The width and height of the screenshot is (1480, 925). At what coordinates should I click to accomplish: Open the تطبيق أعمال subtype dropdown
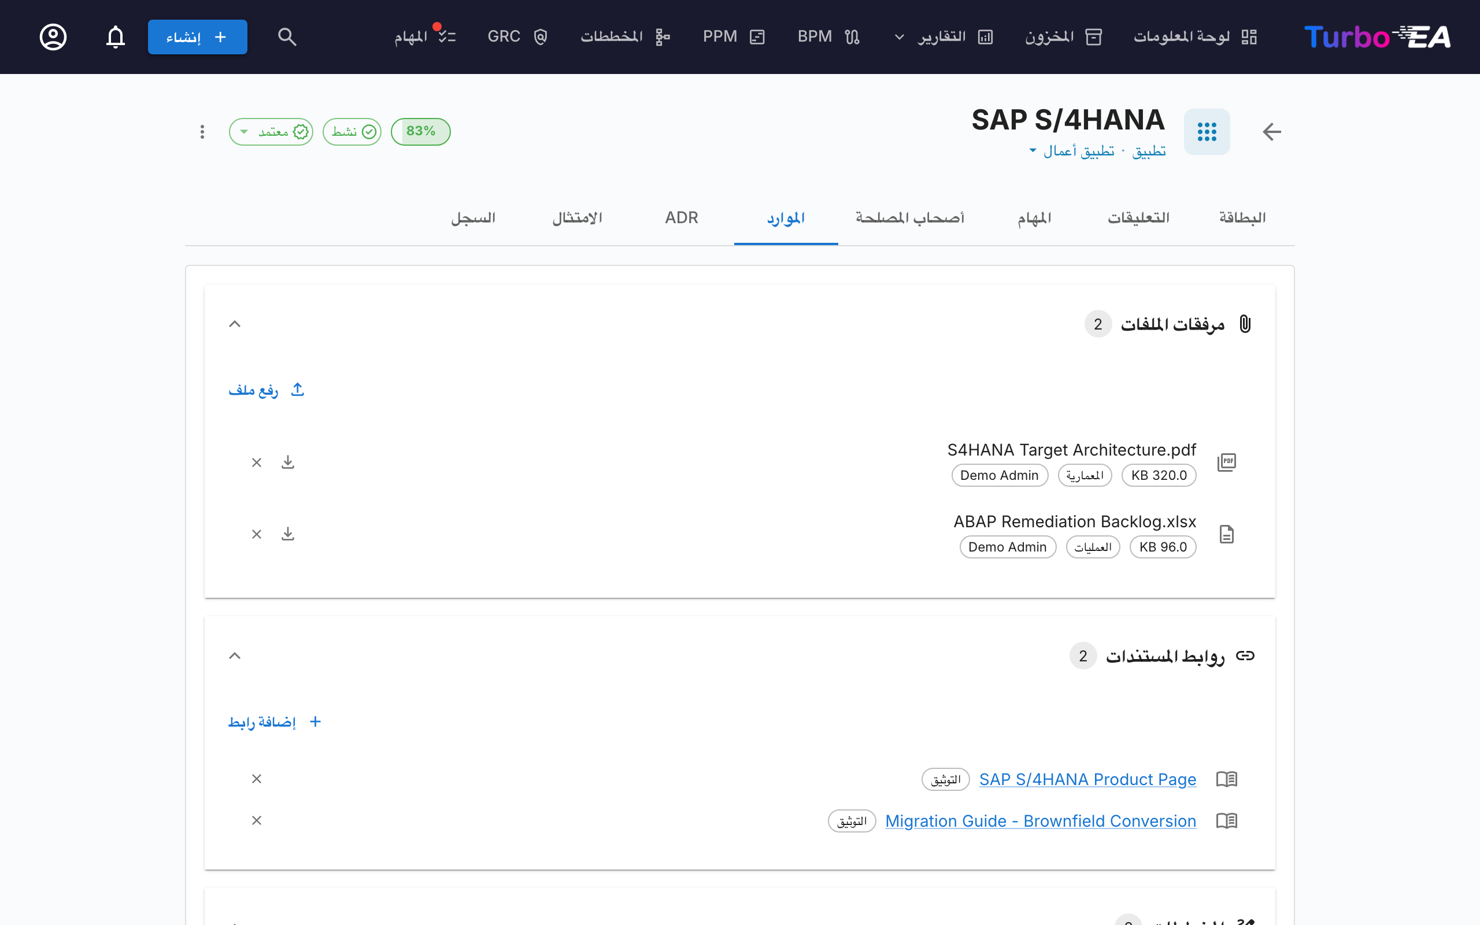click(x=1071, y=150)
